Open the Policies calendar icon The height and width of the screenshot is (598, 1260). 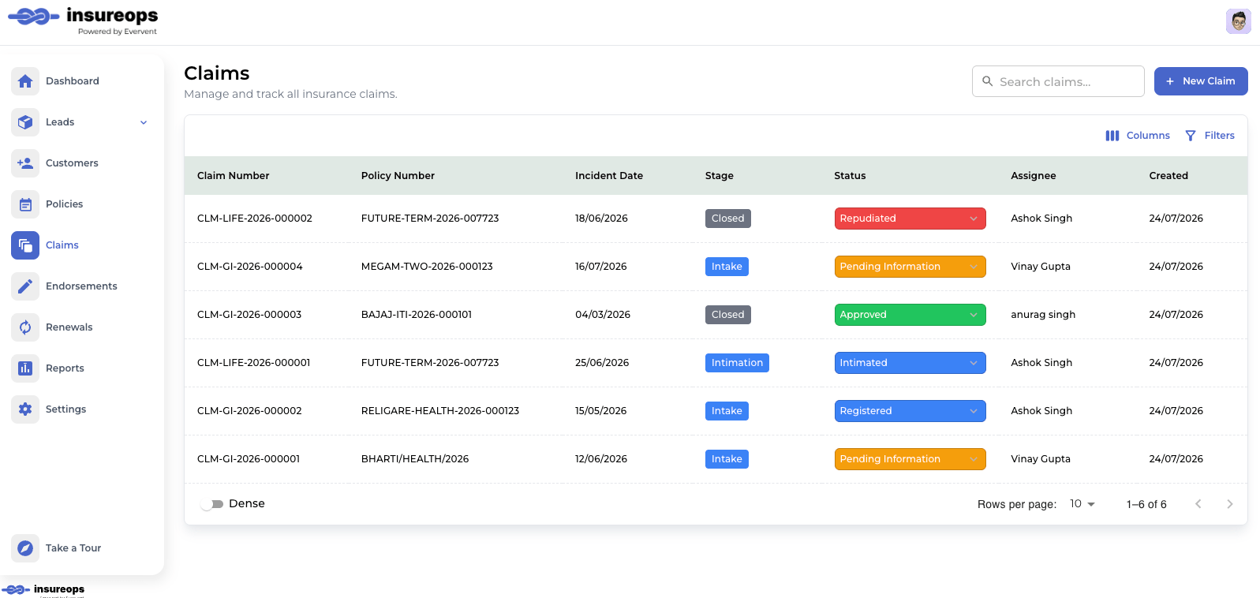(25, 204)
